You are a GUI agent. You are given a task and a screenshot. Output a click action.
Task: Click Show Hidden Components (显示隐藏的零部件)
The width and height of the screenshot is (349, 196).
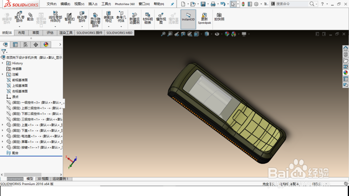(95, 20)
